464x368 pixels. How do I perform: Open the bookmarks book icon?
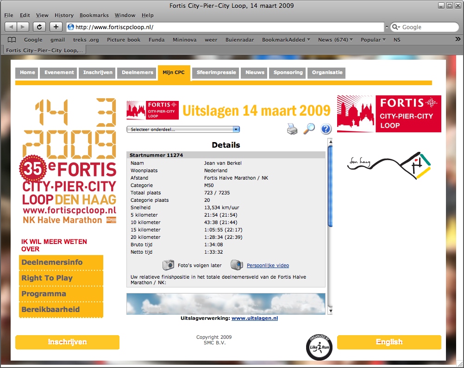[12, 40]
